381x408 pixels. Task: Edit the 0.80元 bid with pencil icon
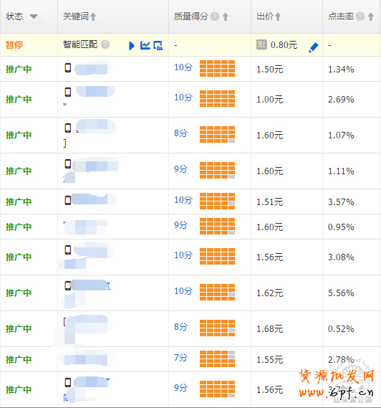[314, 47]
